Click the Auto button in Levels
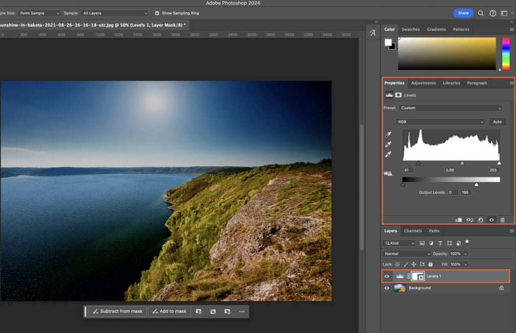 click(x=497, y=122)
